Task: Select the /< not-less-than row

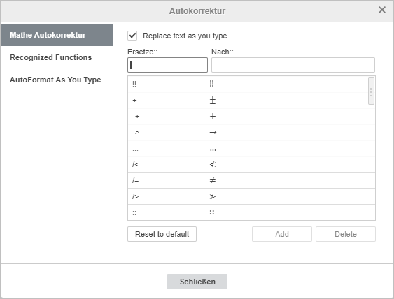Action: click(x=251, y=164)
